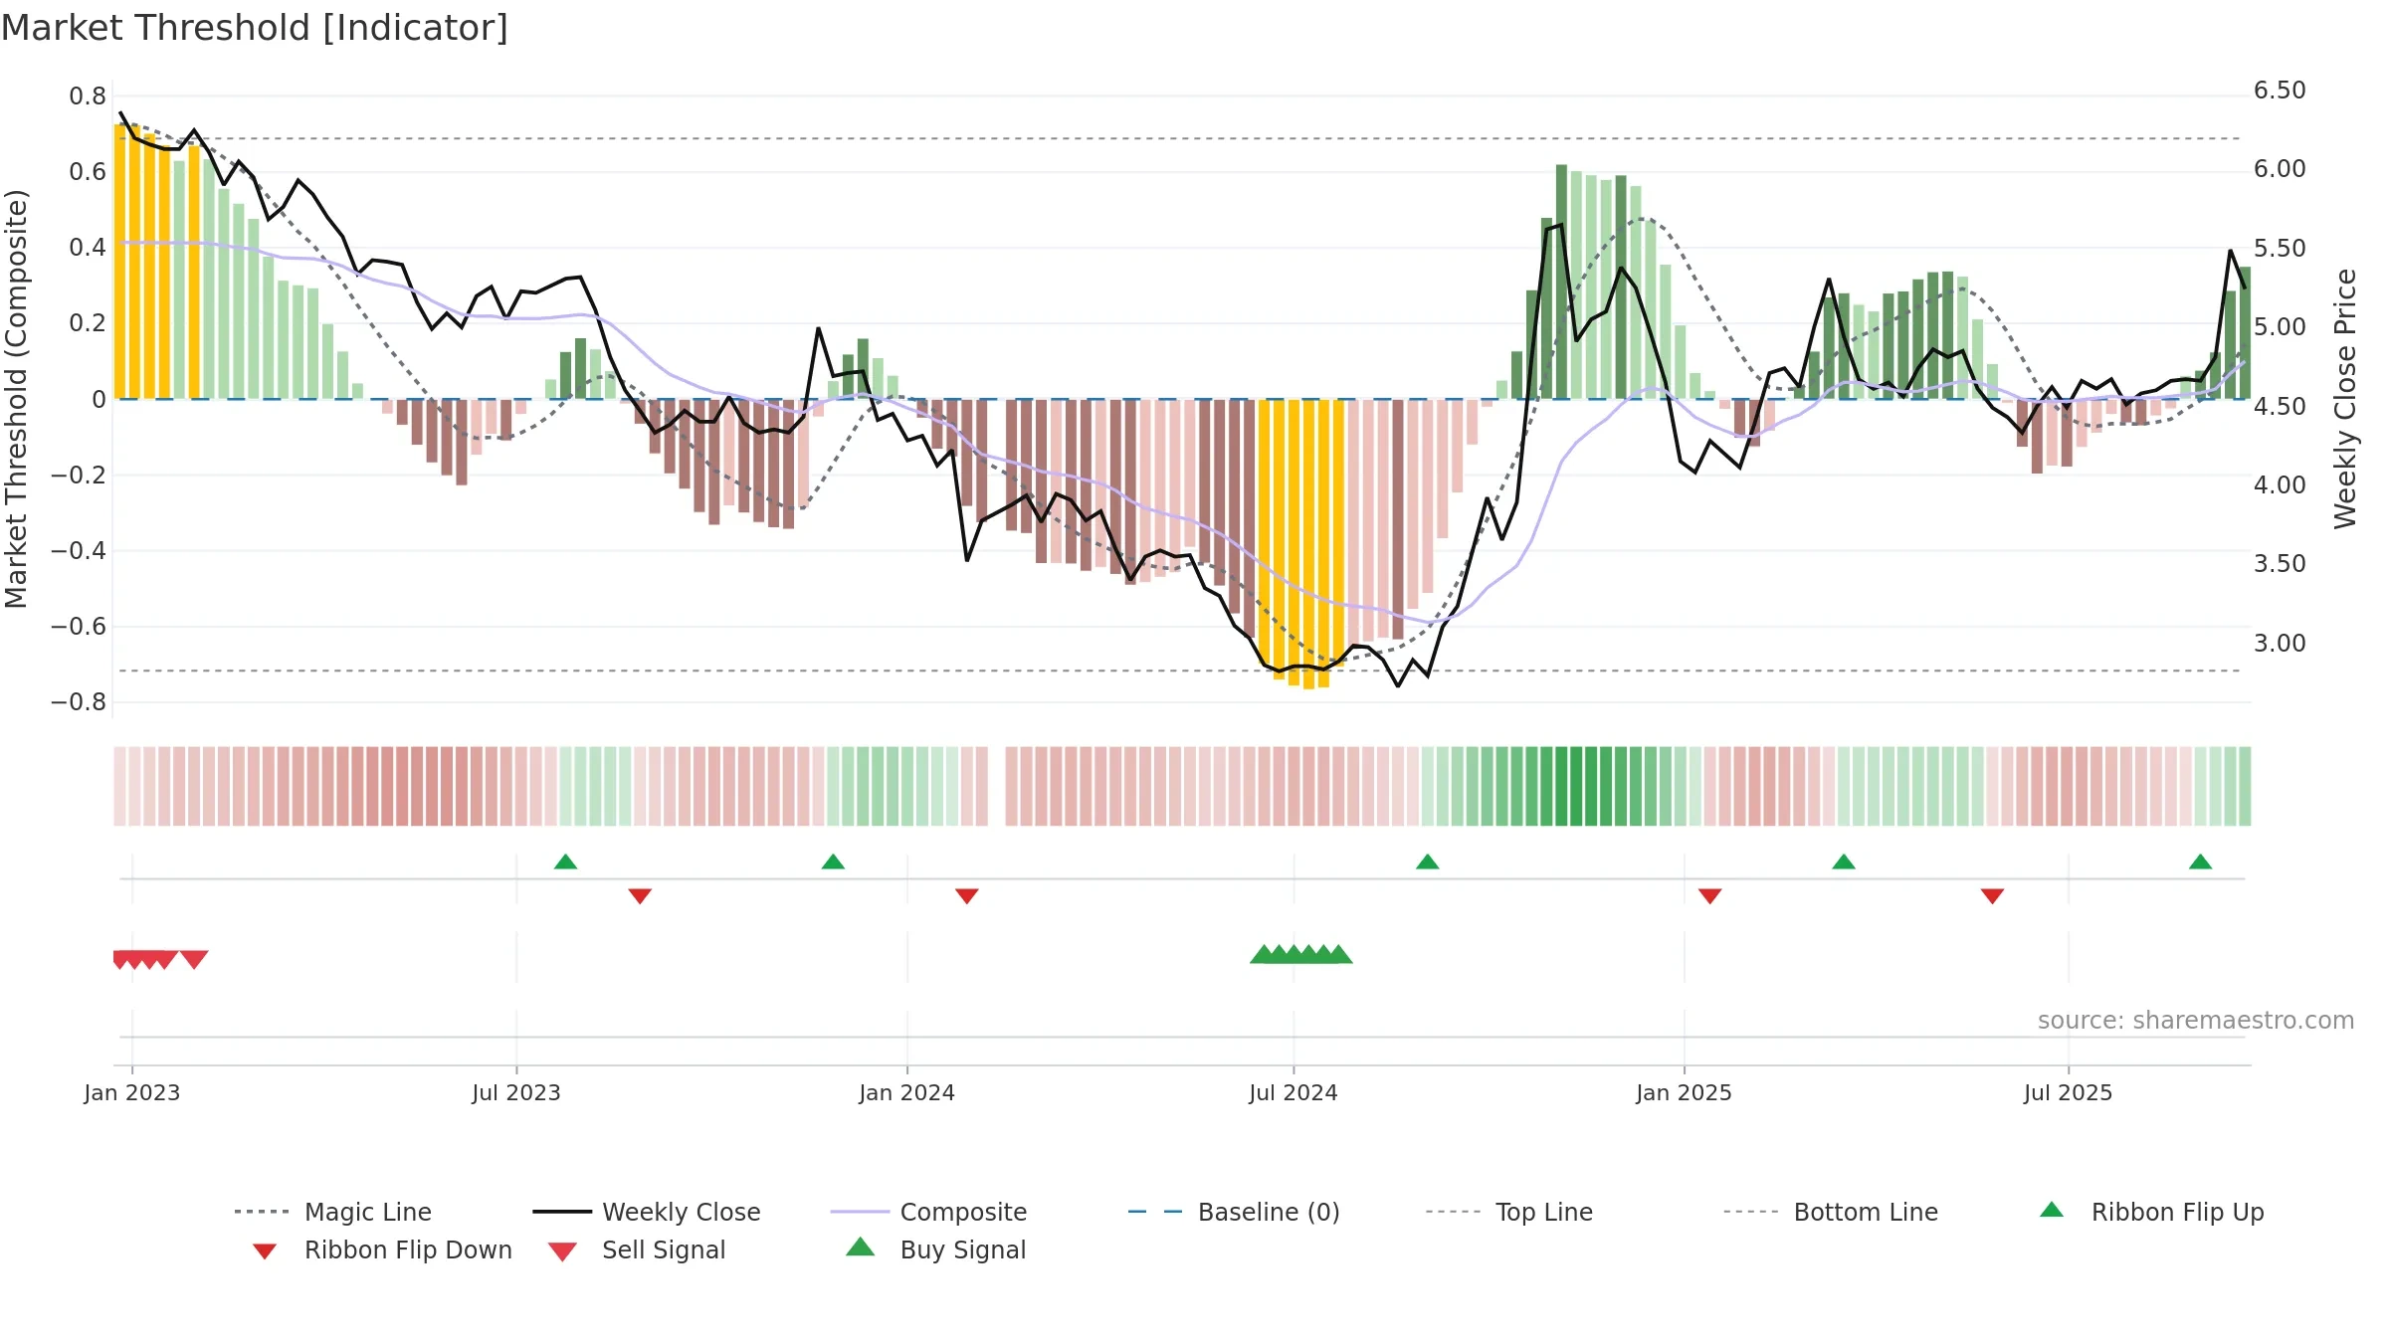The height and width of the screenshot is (1343, 2388).
Task: Click the Weekly Close Price axis title
Action: pyautogui.click(x=2345, y=399)
